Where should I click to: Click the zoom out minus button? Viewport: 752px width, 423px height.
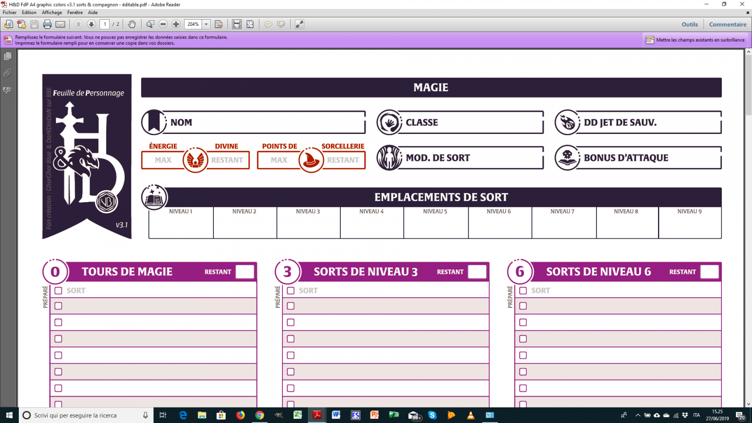click(x=163, y=24)
